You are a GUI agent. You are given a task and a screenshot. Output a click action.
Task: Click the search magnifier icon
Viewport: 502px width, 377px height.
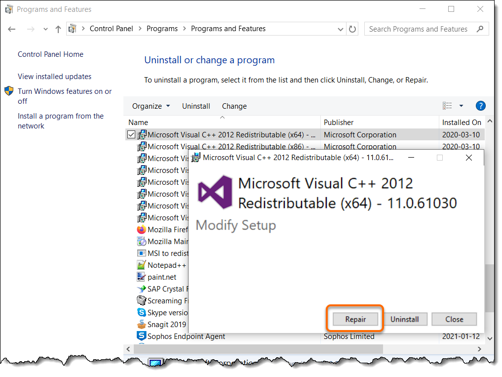(x=480, y=29)
